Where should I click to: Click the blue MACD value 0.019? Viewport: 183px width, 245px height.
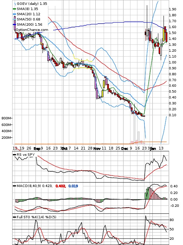pyautogui.click(x=73, y=186)
